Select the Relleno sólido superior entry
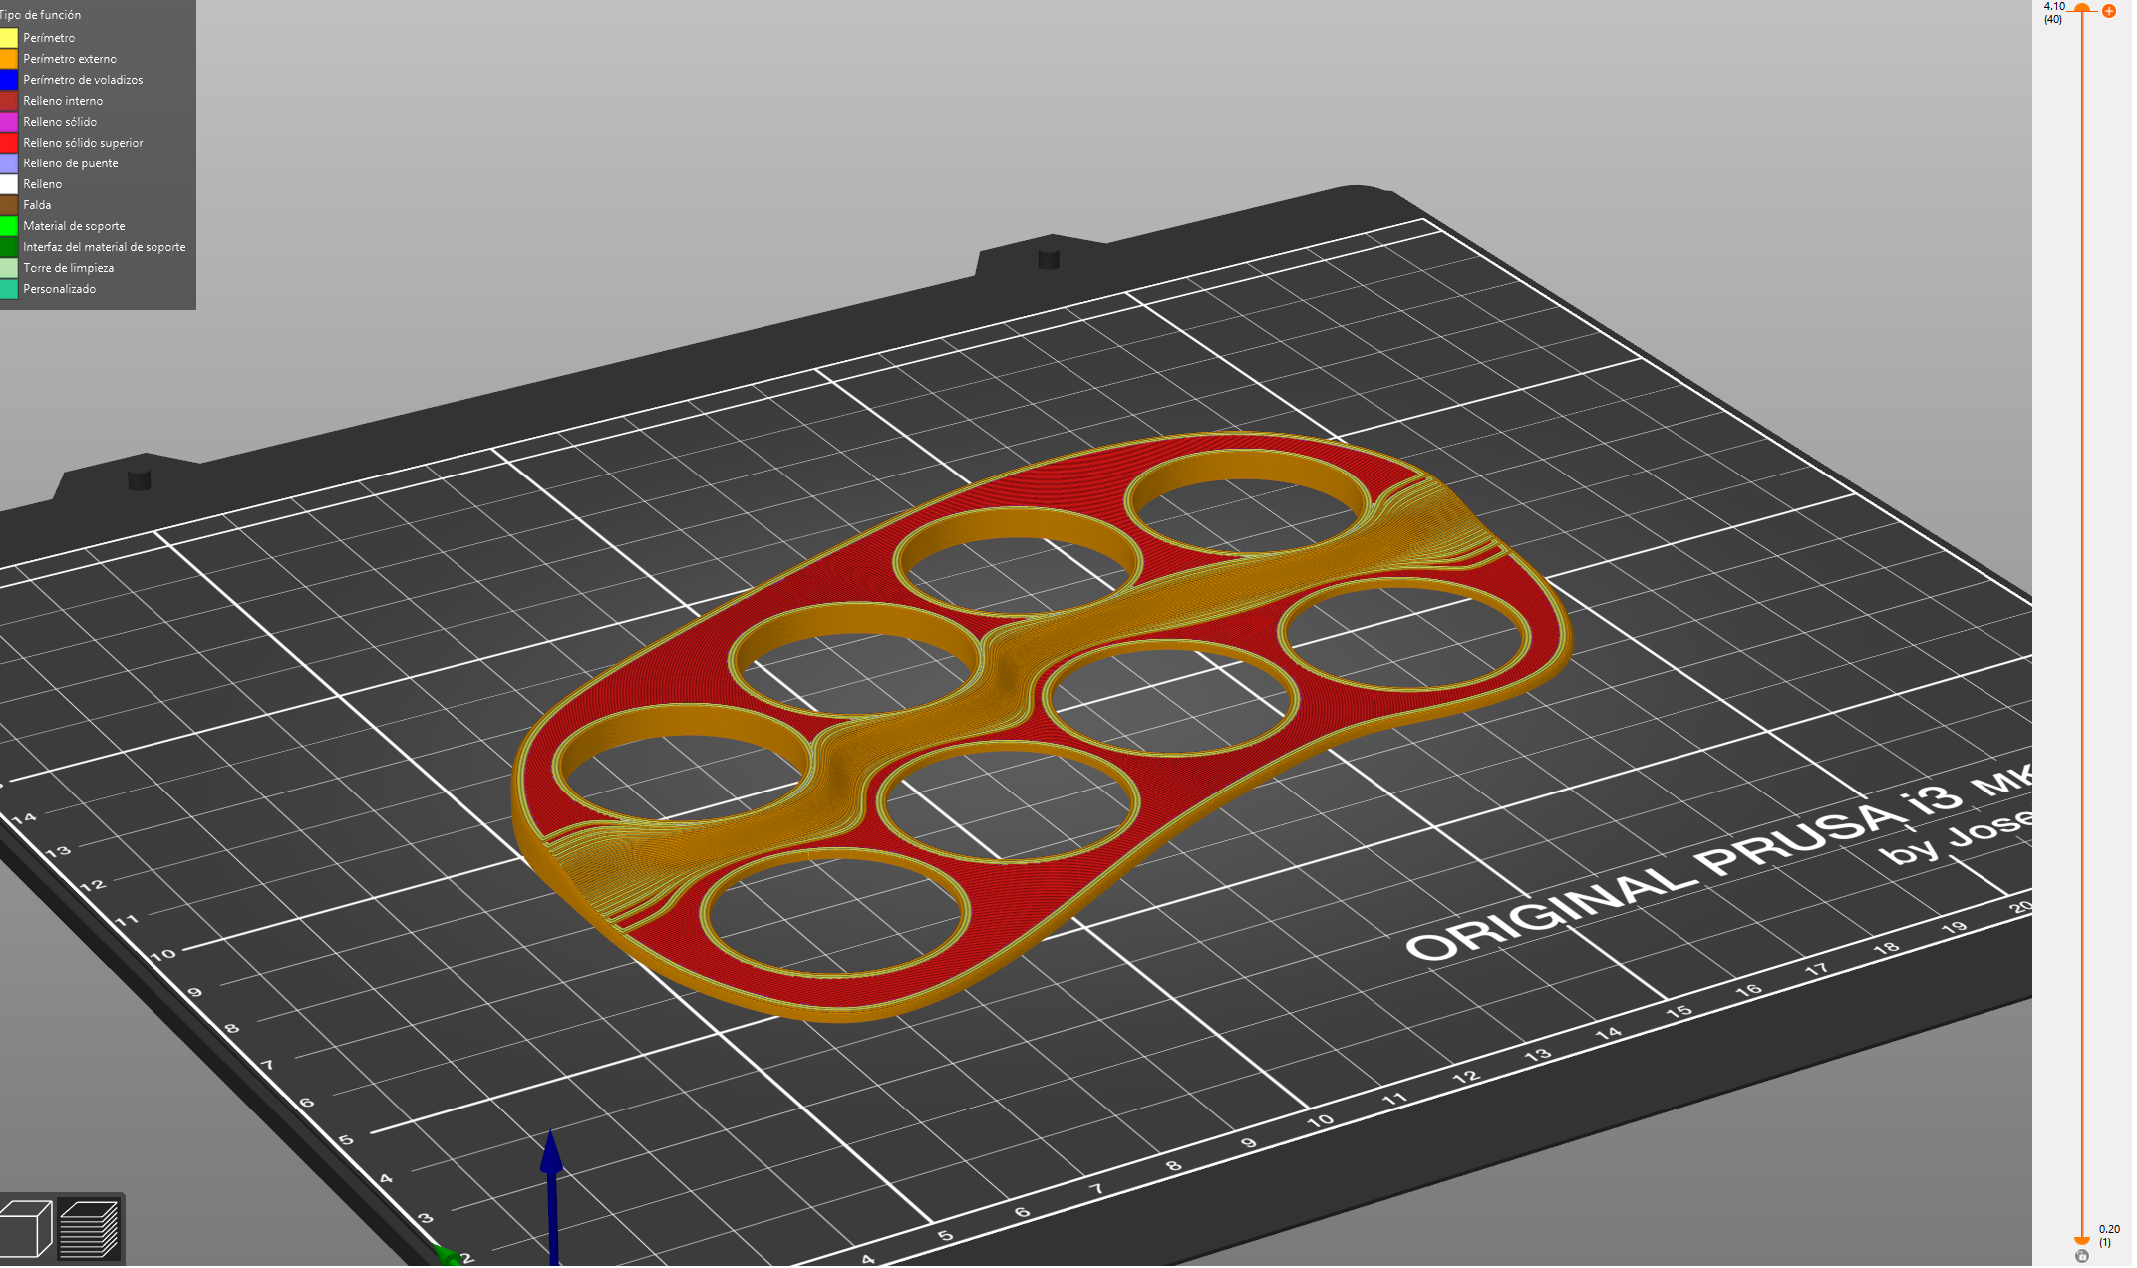Screen dimensions: 2137x1268 [84, 142]
